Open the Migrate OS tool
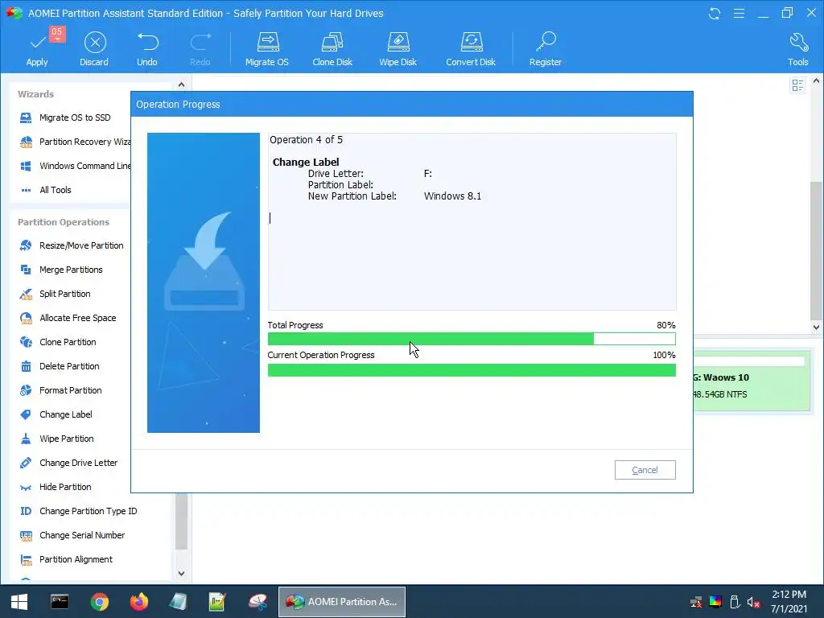Image resolution: width=824 pixels, height=618 pixels. click(x=267, y=49)
